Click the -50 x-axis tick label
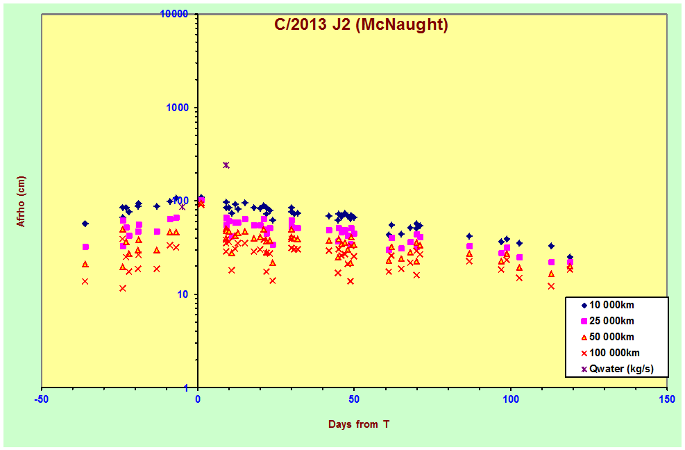The image size is (685, 450). coord(42,399)
